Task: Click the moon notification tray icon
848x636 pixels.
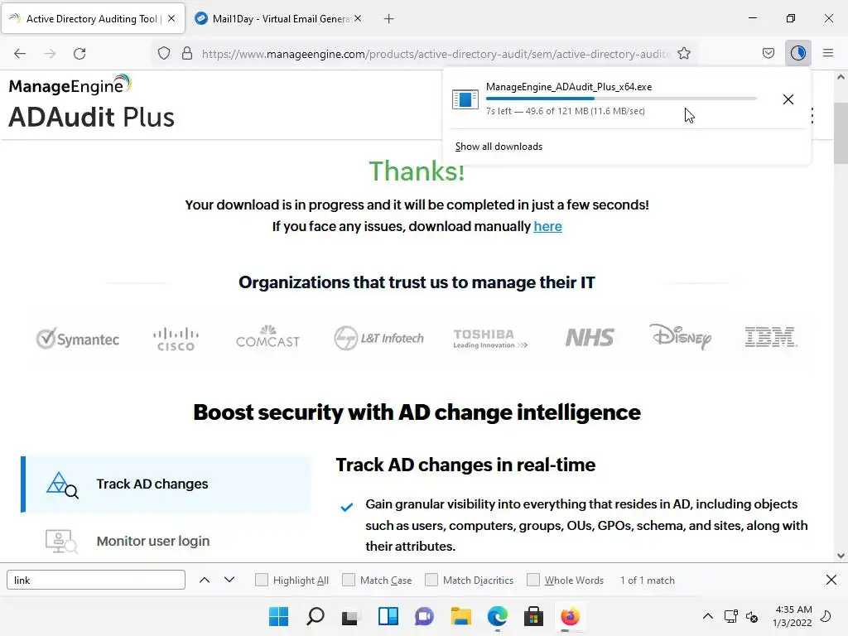Action: click(826, 616)
